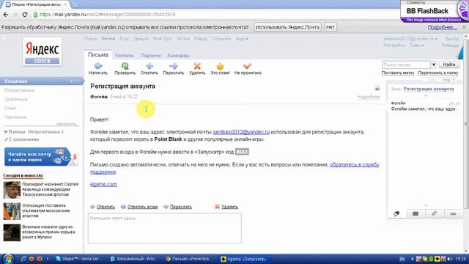469x264 pixels.
Task: Click the подробнее details link under subject
Action: (369, 97)
